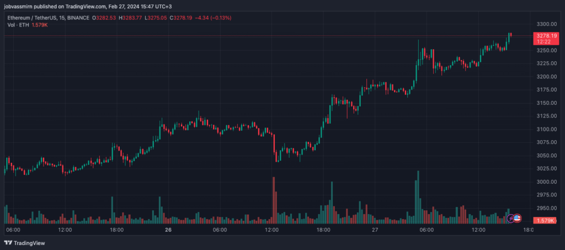Click the date label 26 on time axis
Screen dimensions: 565x250
pos(168,230)
